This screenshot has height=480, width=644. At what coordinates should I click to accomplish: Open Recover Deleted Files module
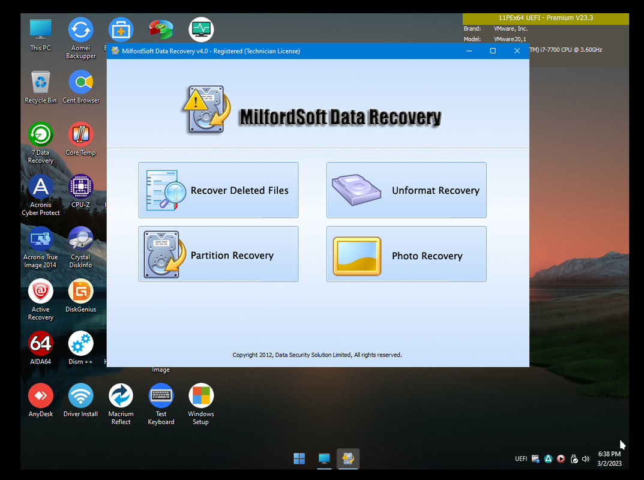[218, 190]
